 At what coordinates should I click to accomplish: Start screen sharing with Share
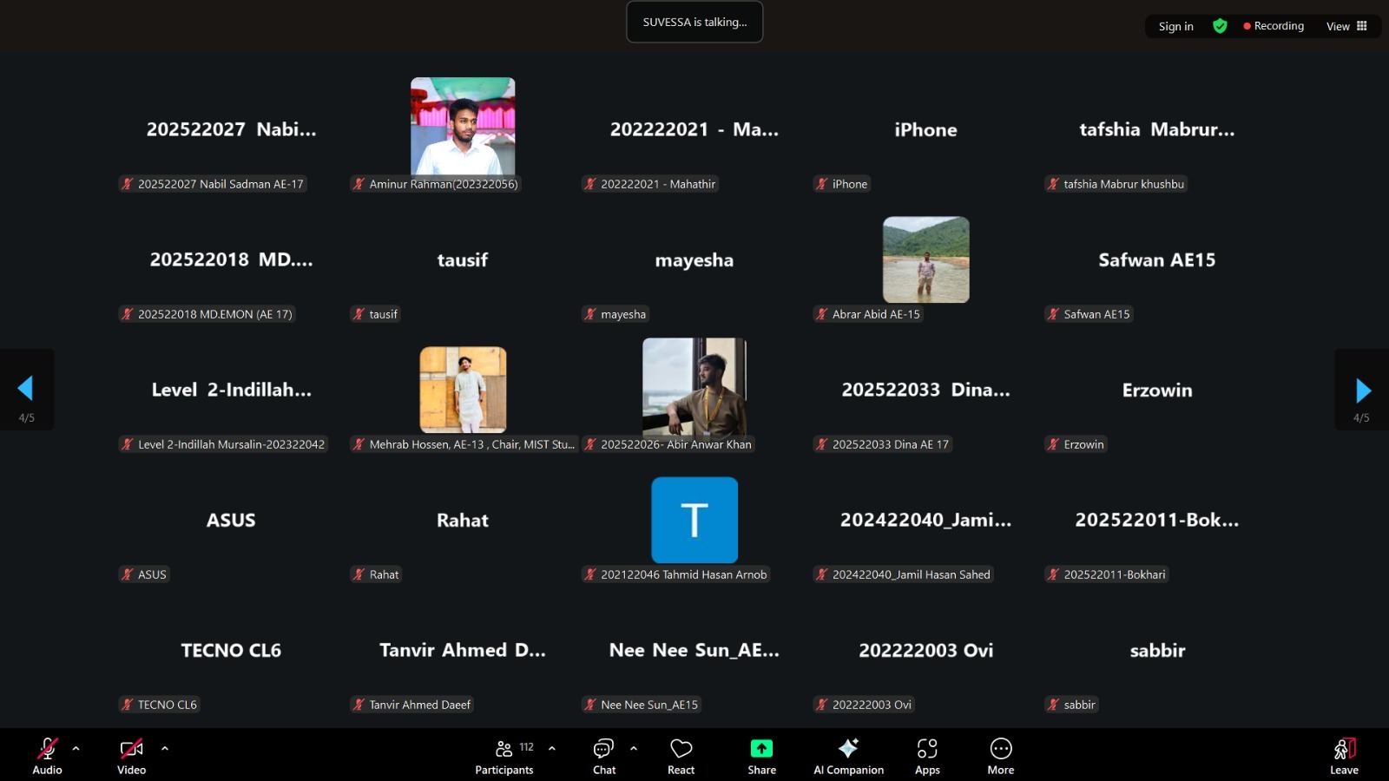point(761,756)
